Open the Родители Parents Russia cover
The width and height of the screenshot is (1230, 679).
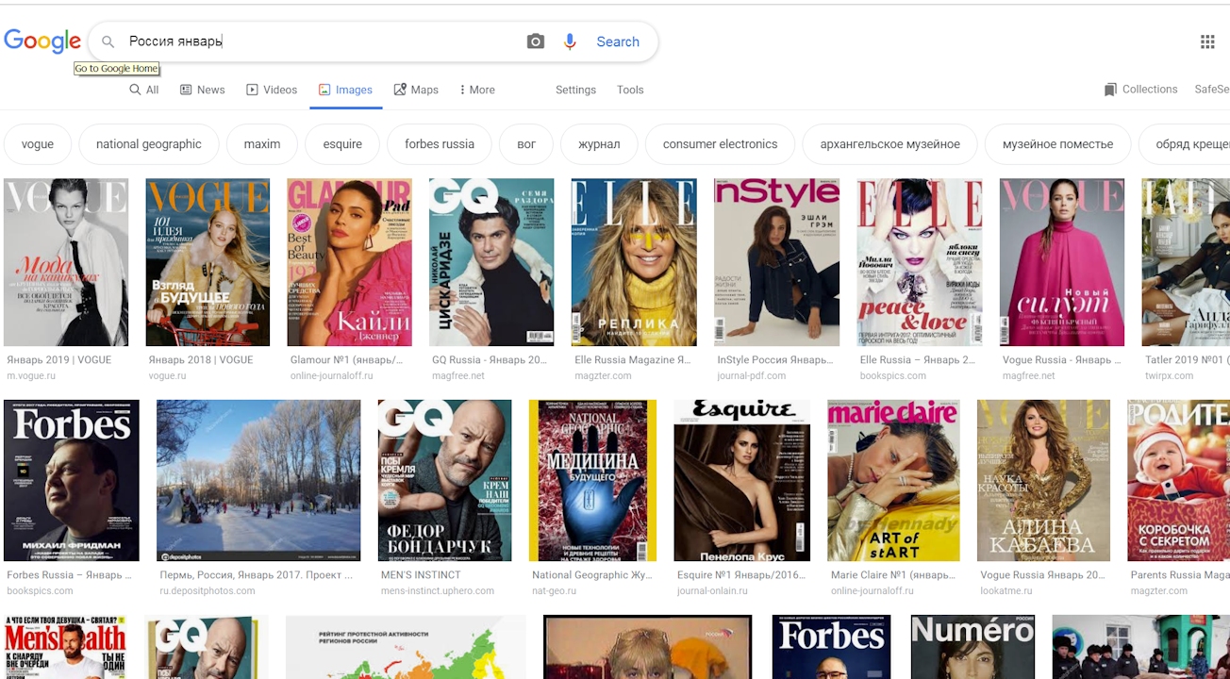tap(1178, 480)
